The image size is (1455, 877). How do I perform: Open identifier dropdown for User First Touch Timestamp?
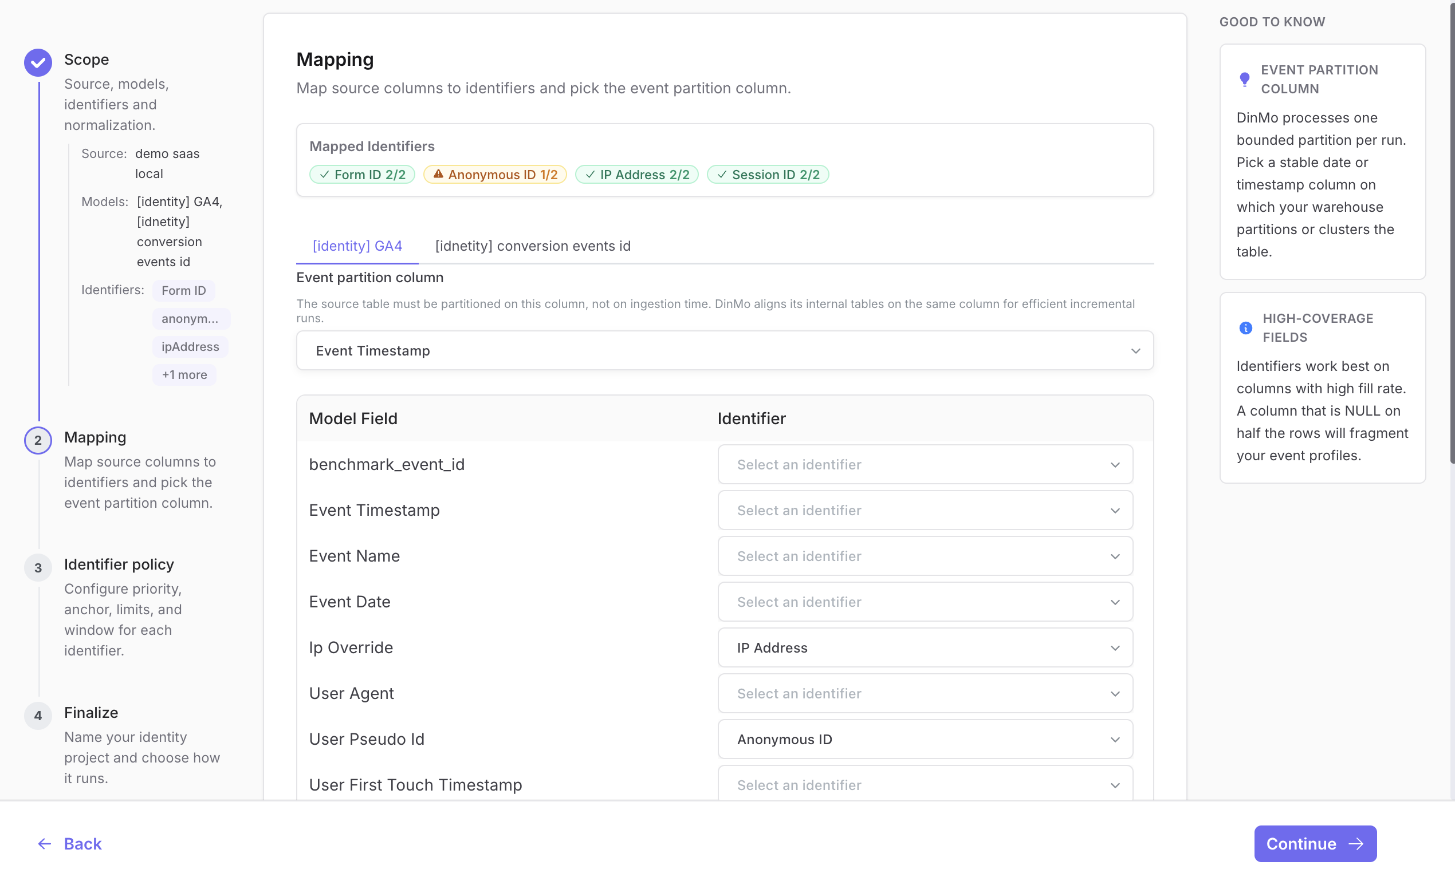pos(925,784)
